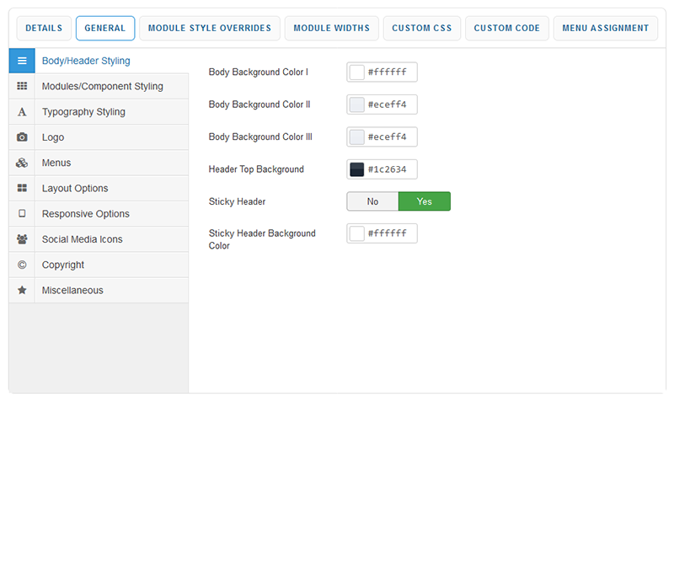Pick the Header Top Background dark swatch
Screen dimensions: 674x568
coord(357,169)
